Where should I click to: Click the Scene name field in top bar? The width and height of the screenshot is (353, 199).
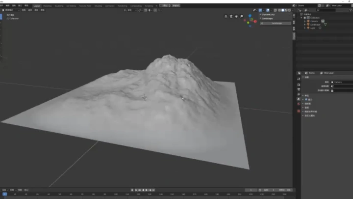tap(307, 5)
